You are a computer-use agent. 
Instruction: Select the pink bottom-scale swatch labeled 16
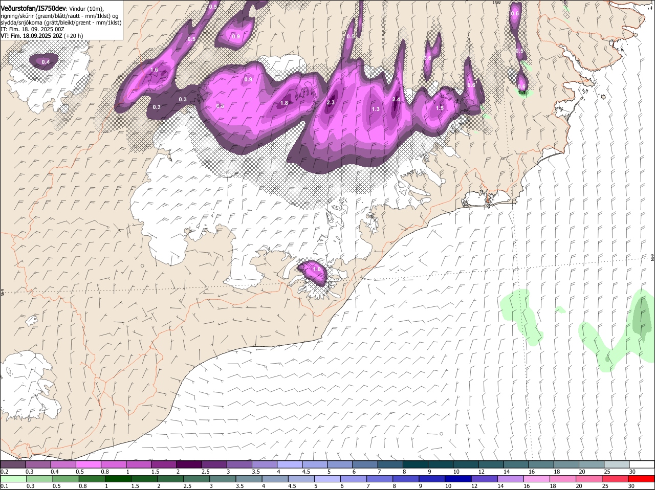click(x=537, y=479)
